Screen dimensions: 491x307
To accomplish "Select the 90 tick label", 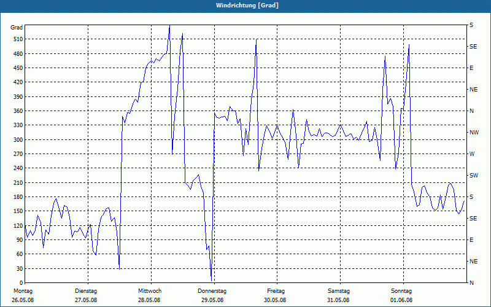I will point(20,240).
